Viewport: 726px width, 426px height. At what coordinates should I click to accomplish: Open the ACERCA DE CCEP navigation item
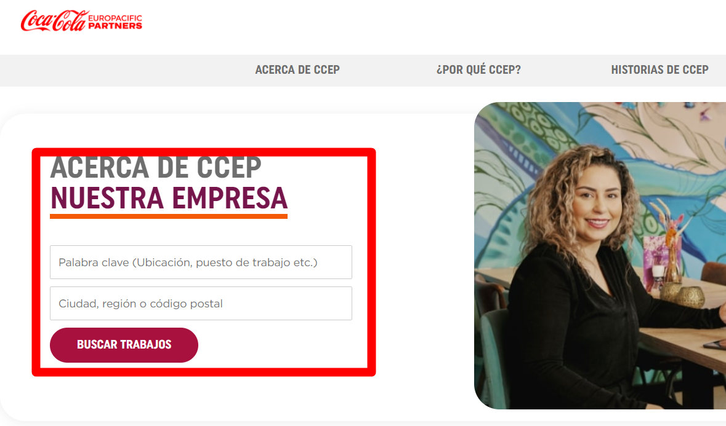click(297, 69)
